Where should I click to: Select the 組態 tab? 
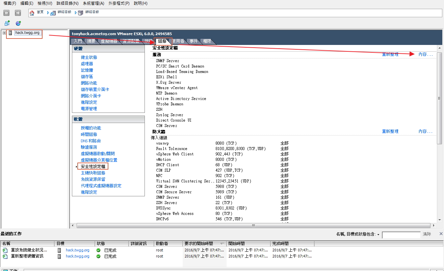point(162,41)
